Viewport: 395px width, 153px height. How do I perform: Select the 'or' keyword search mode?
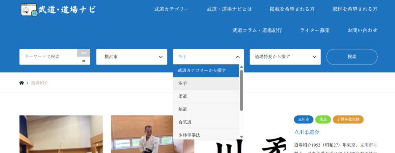(x=84, y=61)
